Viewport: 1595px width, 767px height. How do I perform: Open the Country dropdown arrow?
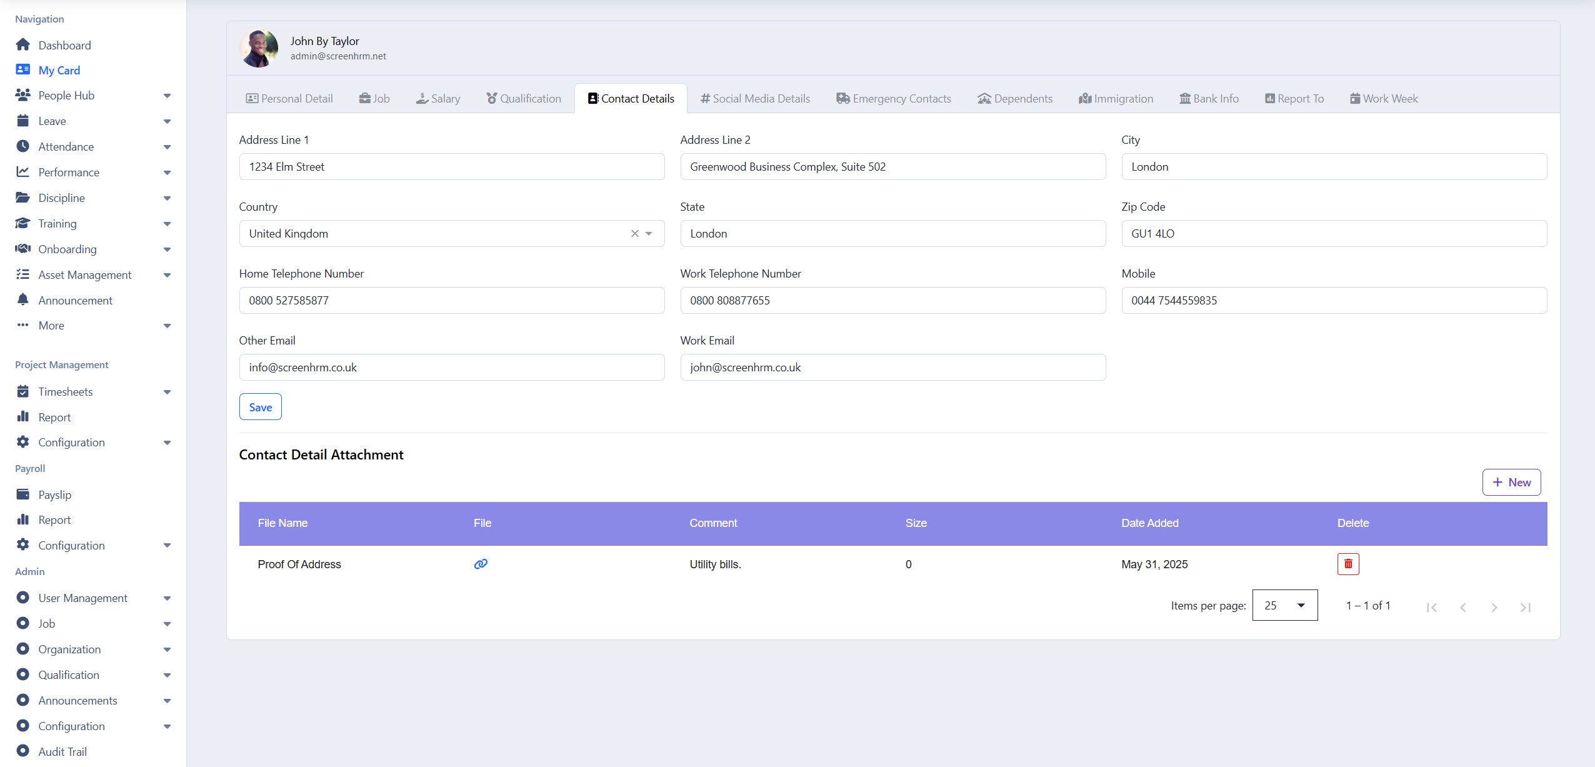pos(649,233)
